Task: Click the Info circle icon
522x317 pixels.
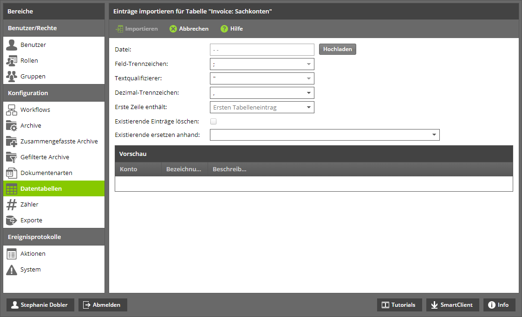Action: point(492,305)
